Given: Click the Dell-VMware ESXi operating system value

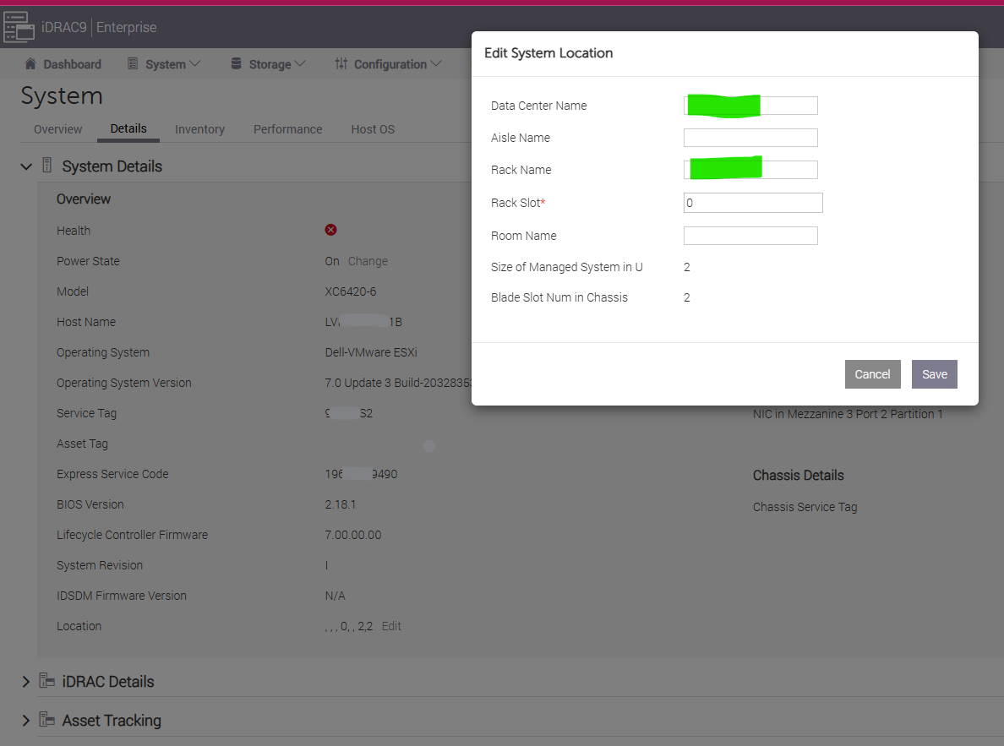Looking at the screenshot, I should [x=371, y=352].
